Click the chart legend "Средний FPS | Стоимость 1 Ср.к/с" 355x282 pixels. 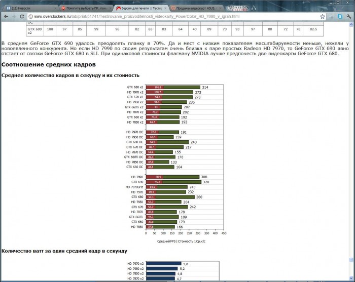tap(182, 241)
